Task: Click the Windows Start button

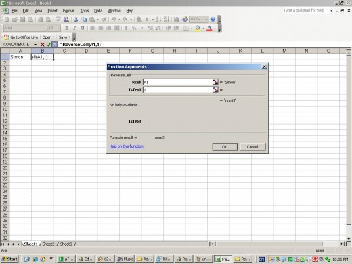Action: pyautogui.click(x=9, y=259)
